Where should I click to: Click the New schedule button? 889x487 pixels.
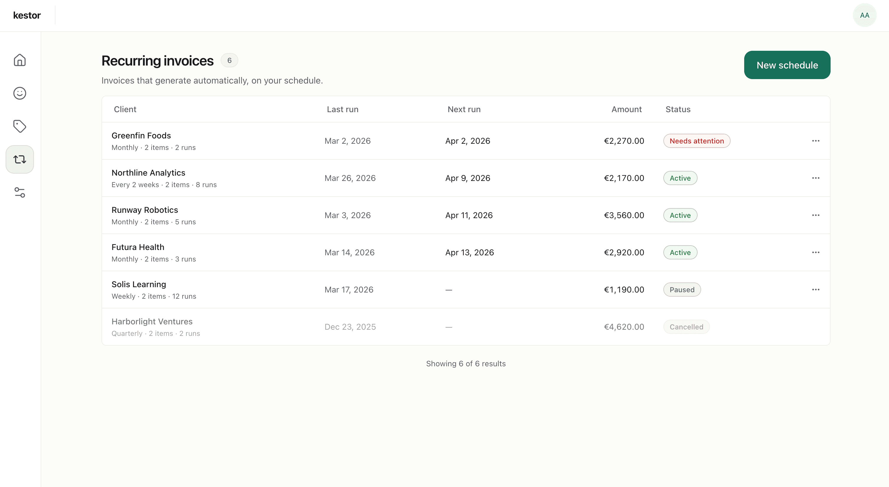coord(787,65)
